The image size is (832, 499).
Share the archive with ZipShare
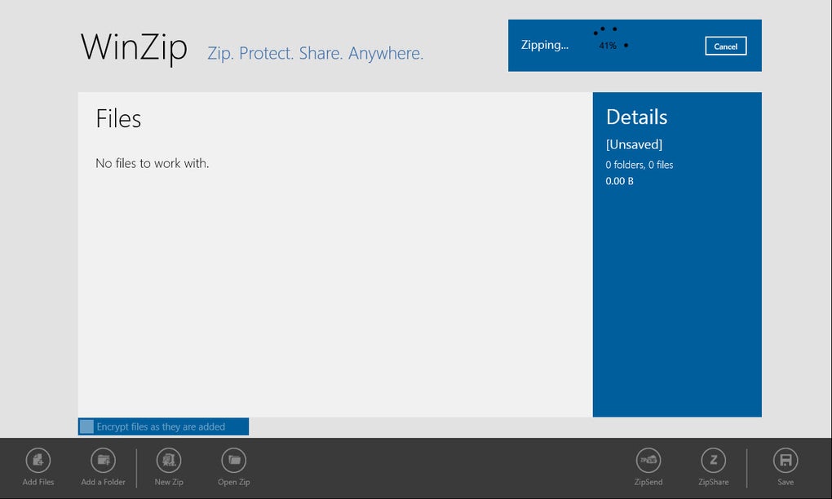tap(714, 461)
